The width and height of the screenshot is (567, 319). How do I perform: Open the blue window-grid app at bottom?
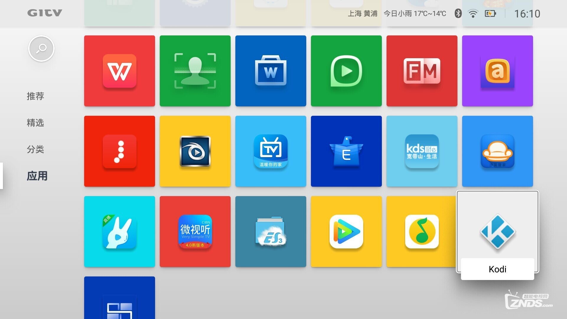[119, 298]
